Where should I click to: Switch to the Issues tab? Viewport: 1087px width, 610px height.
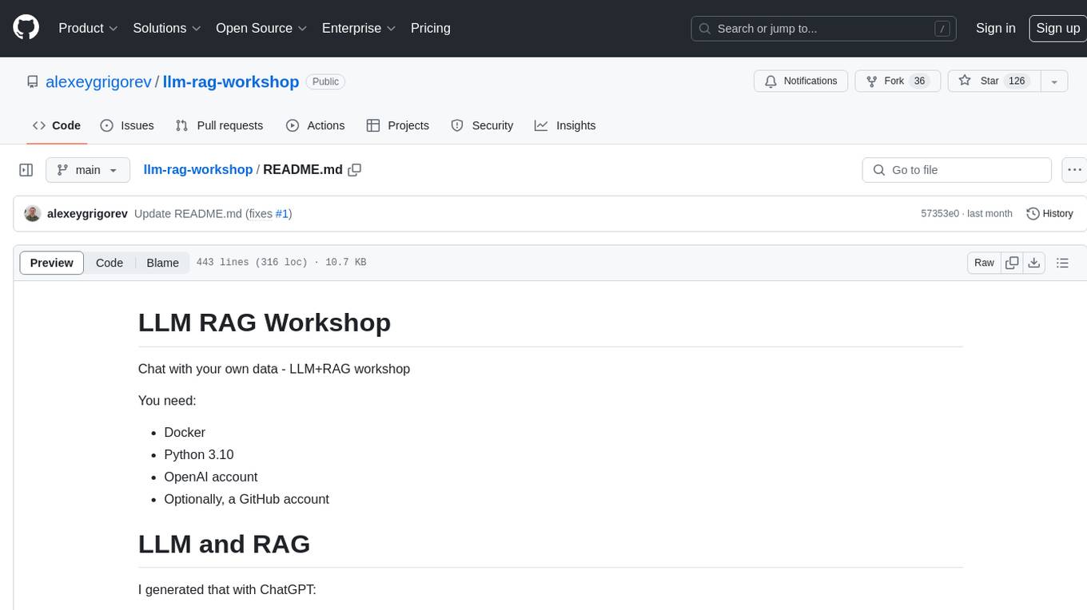click(127, 125)
